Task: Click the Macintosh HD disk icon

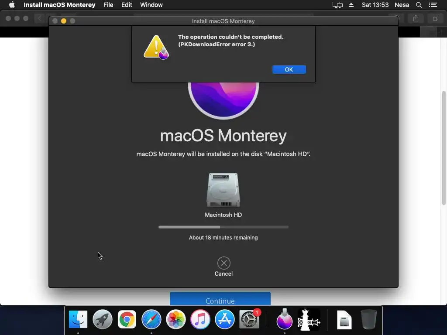Action: coord(223,190)
